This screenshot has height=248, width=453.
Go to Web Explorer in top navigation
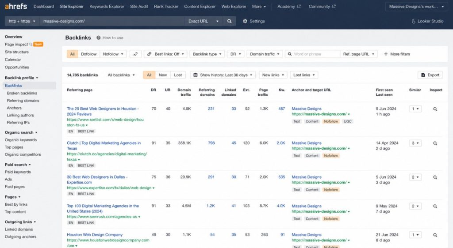[x=234, y=6]
